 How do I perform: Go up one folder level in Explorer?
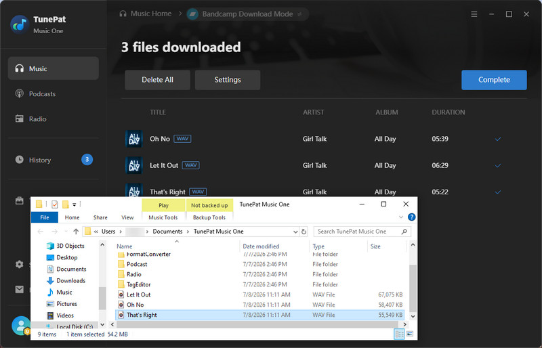coord(76,232)
